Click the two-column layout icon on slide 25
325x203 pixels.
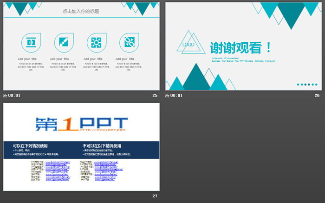(31, 43)
